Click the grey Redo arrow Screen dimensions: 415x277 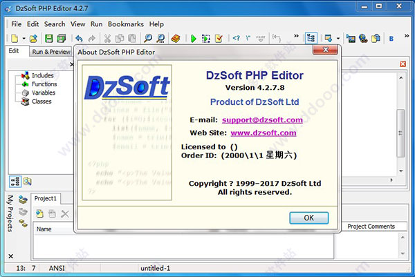click(x=91, y=39)
